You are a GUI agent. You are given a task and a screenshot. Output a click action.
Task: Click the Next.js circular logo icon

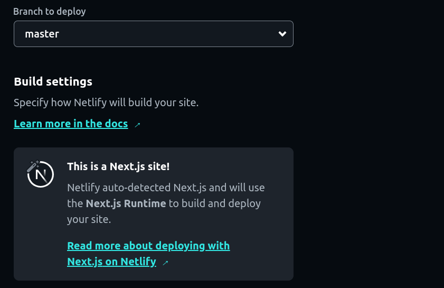tap(41, 174)
